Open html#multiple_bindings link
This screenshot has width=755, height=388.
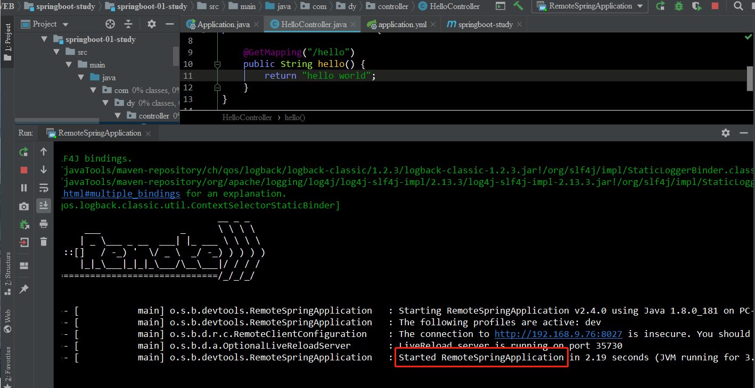(121, 193)
